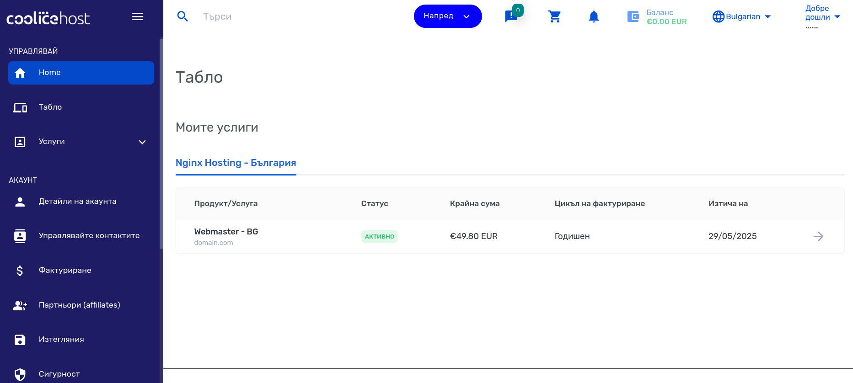Click the €49.80 EUR amount
Screen dimensions: 853x383
pyautogui.click(x=474, y=236)
